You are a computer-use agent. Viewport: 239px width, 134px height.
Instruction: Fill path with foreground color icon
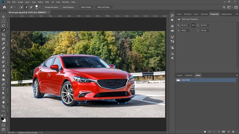(205, 131)
